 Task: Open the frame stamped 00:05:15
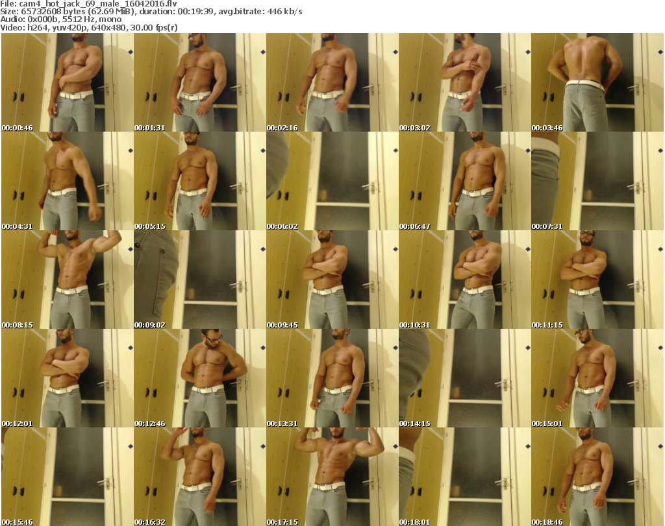coord(200,181)
